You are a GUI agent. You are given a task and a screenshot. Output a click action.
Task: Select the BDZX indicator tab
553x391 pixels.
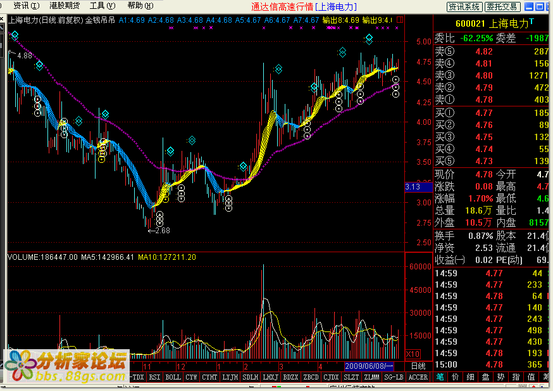(x=290, y=377)
